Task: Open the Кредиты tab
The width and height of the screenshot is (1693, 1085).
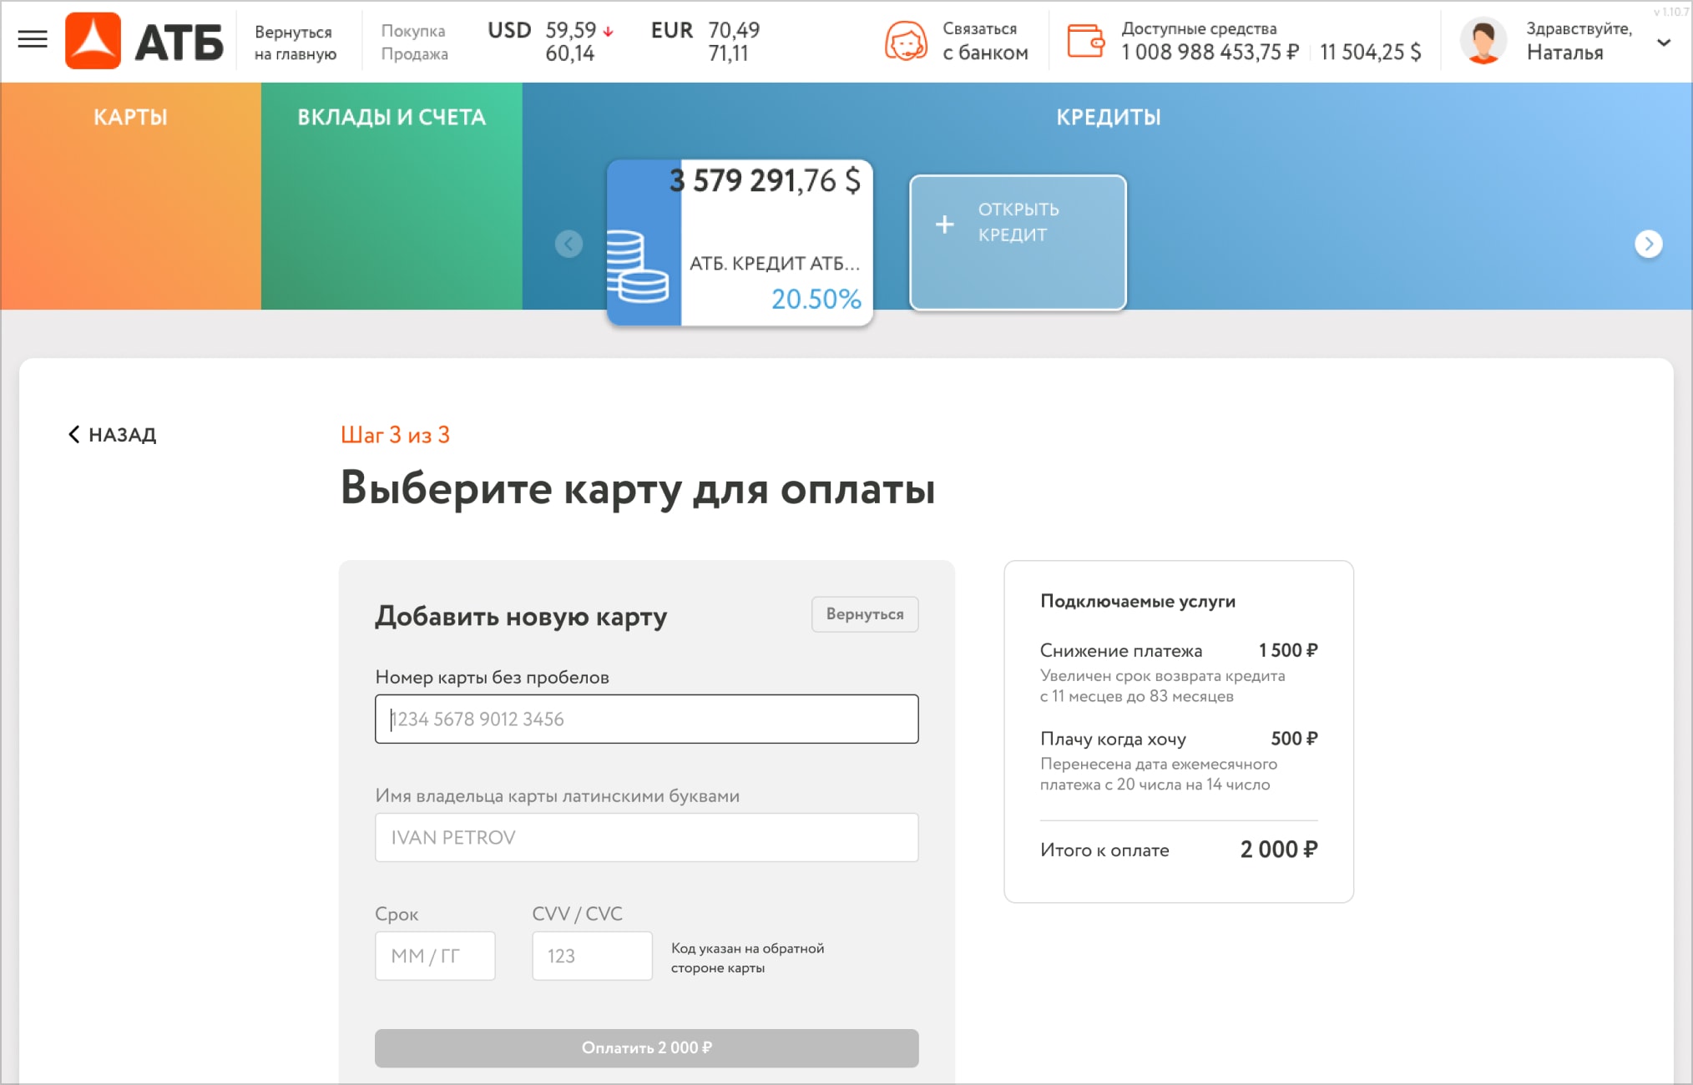Action: (x=1108, y=117)
